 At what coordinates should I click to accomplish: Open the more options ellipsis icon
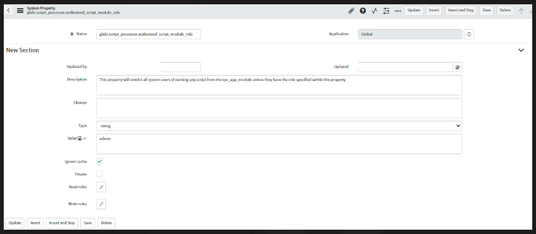[398, 11]
